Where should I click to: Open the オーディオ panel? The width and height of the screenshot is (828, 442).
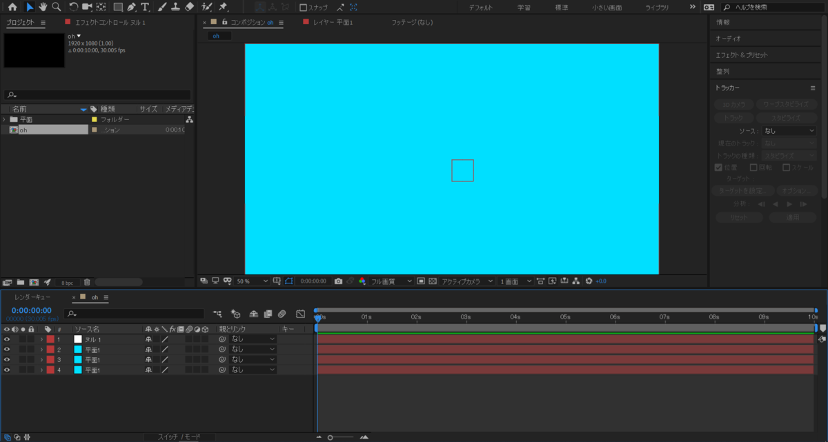pyautogui.click(x=728, y=39)
